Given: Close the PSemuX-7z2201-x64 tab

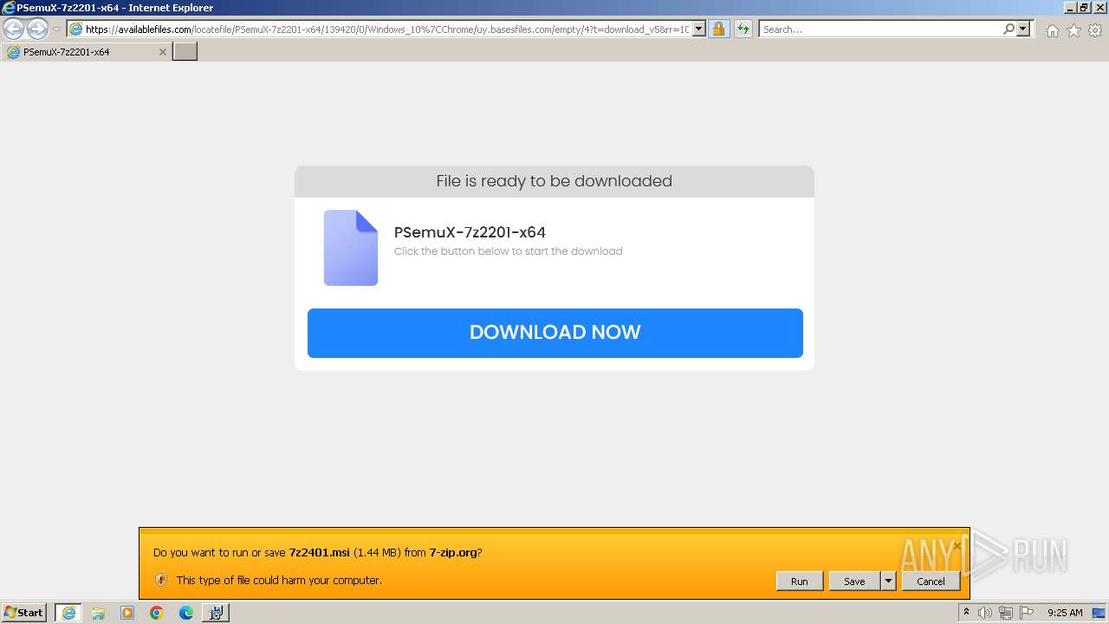Looking at the screenshot, I should 162,52.
